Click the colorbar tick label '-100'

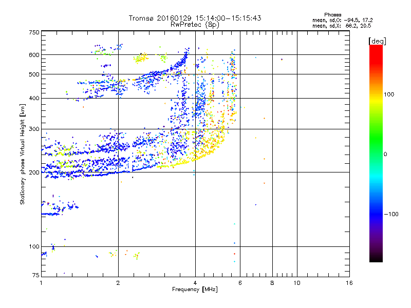pos(391,214)
